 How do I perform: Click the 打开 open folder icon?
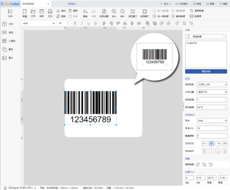[x=33, y=12]
